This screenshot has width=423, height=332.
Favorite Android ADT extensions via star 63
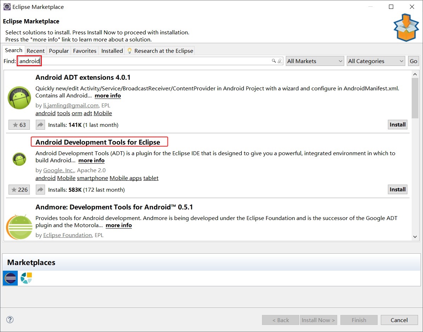tap(19, 125)
